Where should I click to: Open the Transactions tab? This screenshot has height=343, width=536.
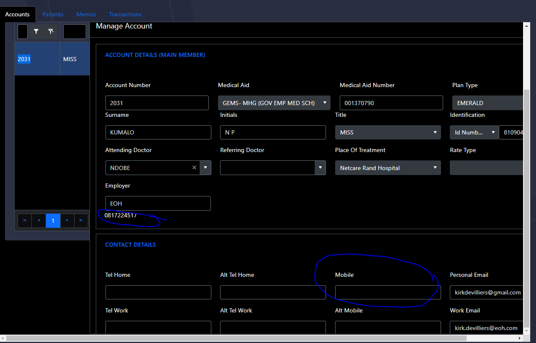coord(125,14)
